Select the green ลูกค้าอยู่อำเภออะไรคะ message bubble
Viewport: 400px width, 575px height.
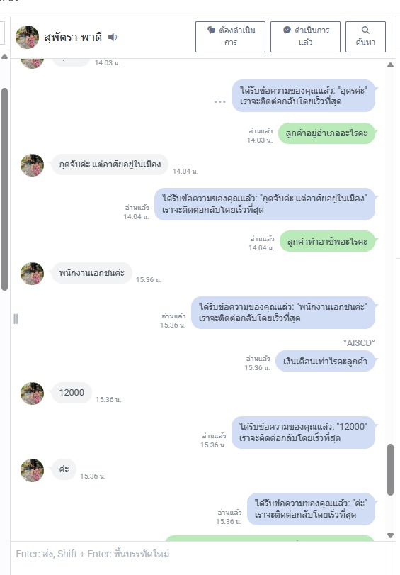pyautogui.click(x=327, y=133)
